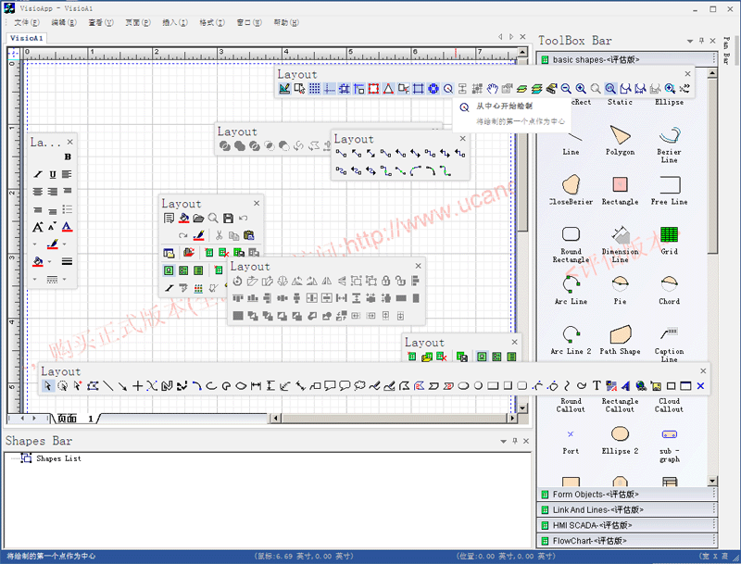Click the font color A icon
This screenshot has width=741, height=564.
point(67,227)
